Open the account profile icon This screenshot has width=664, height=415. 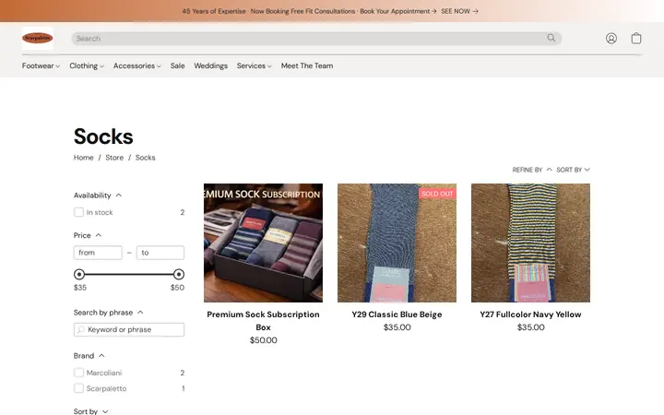[x=611, y=39]
